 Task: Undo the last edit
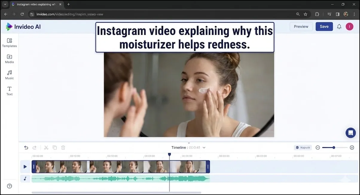26,147
